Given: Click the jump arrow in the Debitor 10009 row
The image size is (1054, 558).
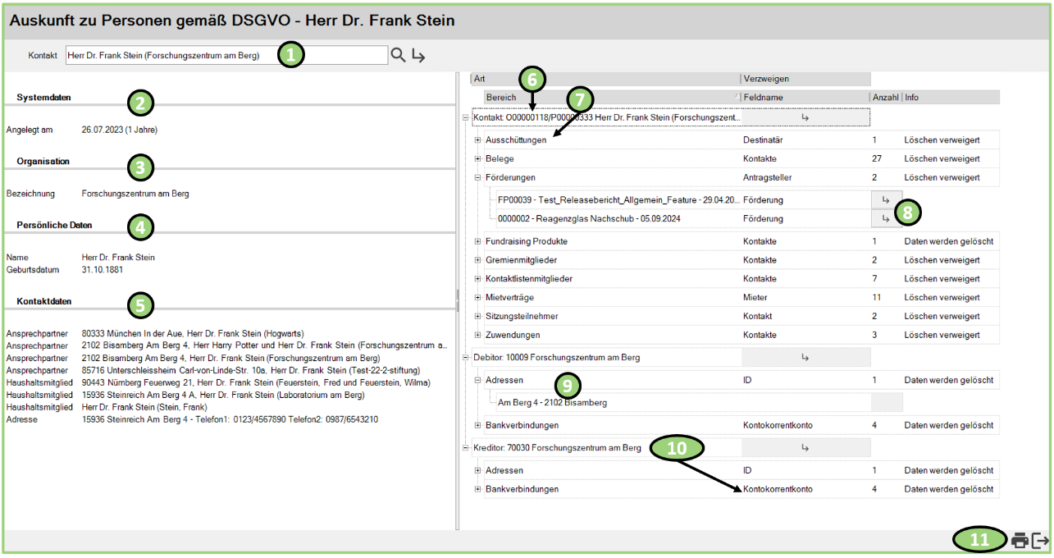Looking at the screenshot, I should tap(805, 358).
